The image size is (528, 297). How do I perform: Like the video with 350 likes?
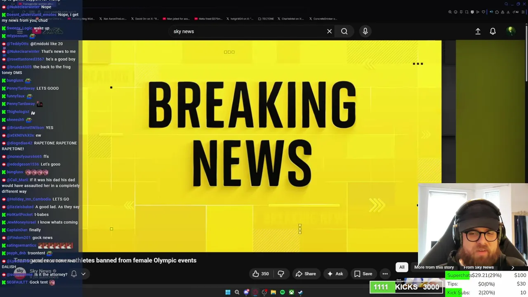point(261,273)
